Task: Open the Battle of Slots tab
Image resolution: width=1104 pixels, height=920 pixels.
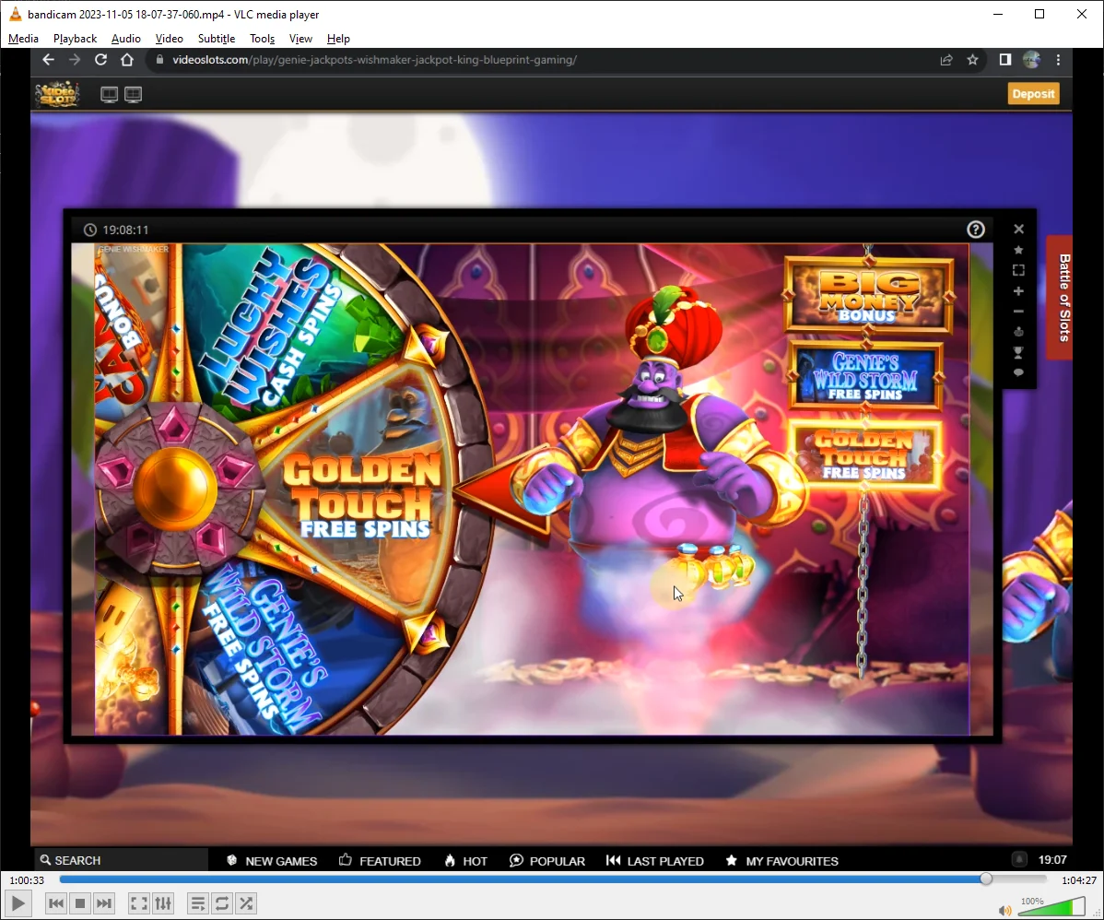Action: (x=1063, y=297)
